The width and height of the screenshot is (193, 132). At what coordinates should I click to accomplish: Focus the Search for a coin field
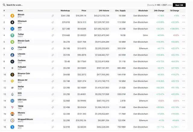coord(14,5)
